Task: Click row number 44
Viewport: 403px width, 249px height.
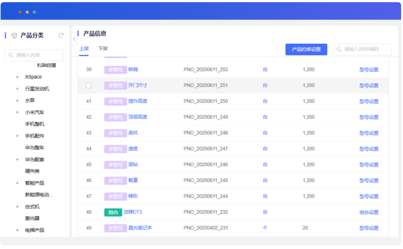Action: (89, 149)
